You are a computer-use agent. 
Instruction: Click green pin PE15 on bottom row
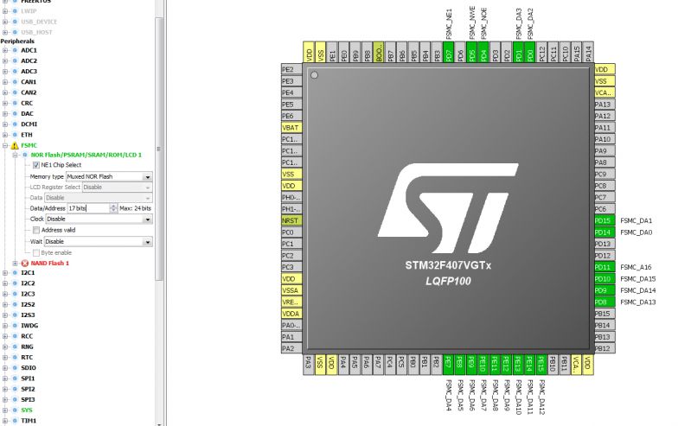(541, 365)
